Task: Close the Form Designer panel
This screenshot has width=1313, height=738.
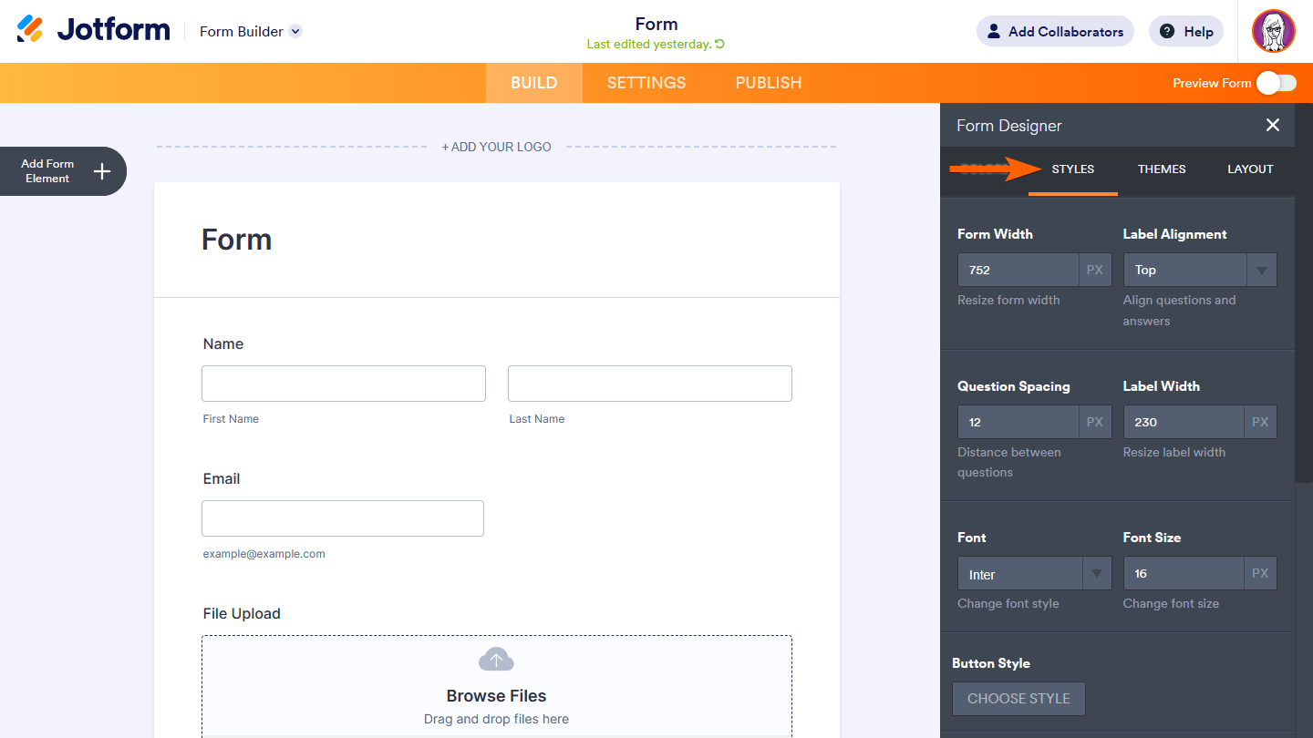Action: pyautogui.click(x=1272, y=125)
